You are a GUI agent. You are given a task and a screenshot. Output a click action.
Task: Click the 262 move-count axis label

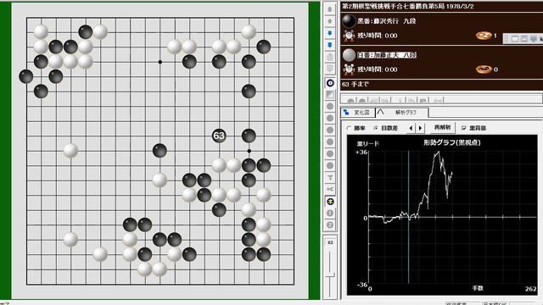(530, 289)
